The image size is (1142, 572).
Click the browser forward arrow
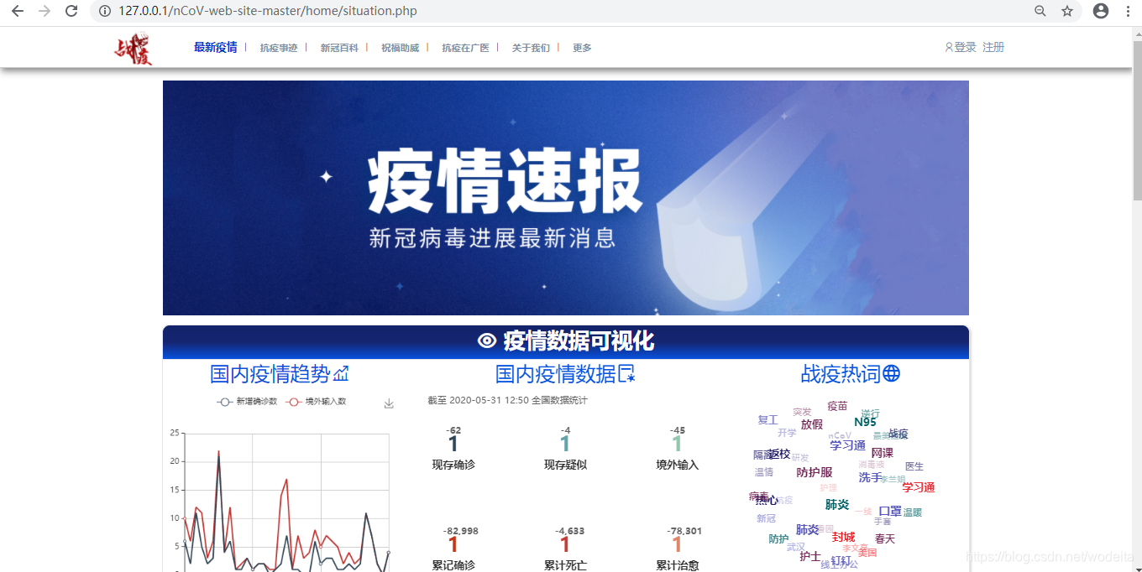point(45,11)
